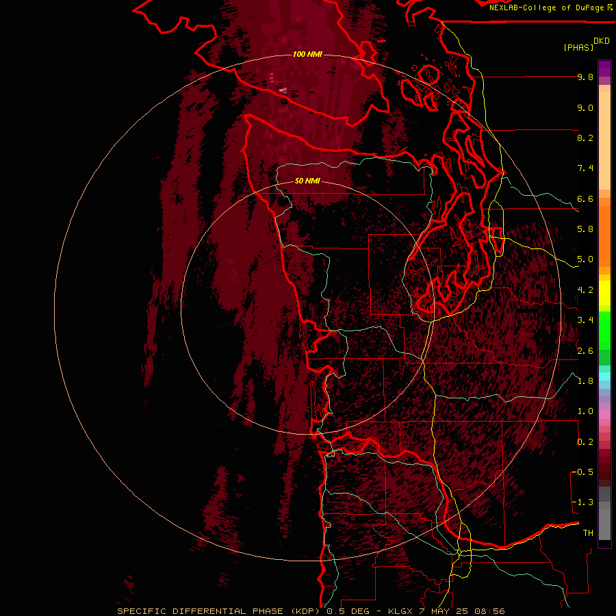616x616 pixels.
Task: Click the 7.4 value on the color scale
Action: 585,168
